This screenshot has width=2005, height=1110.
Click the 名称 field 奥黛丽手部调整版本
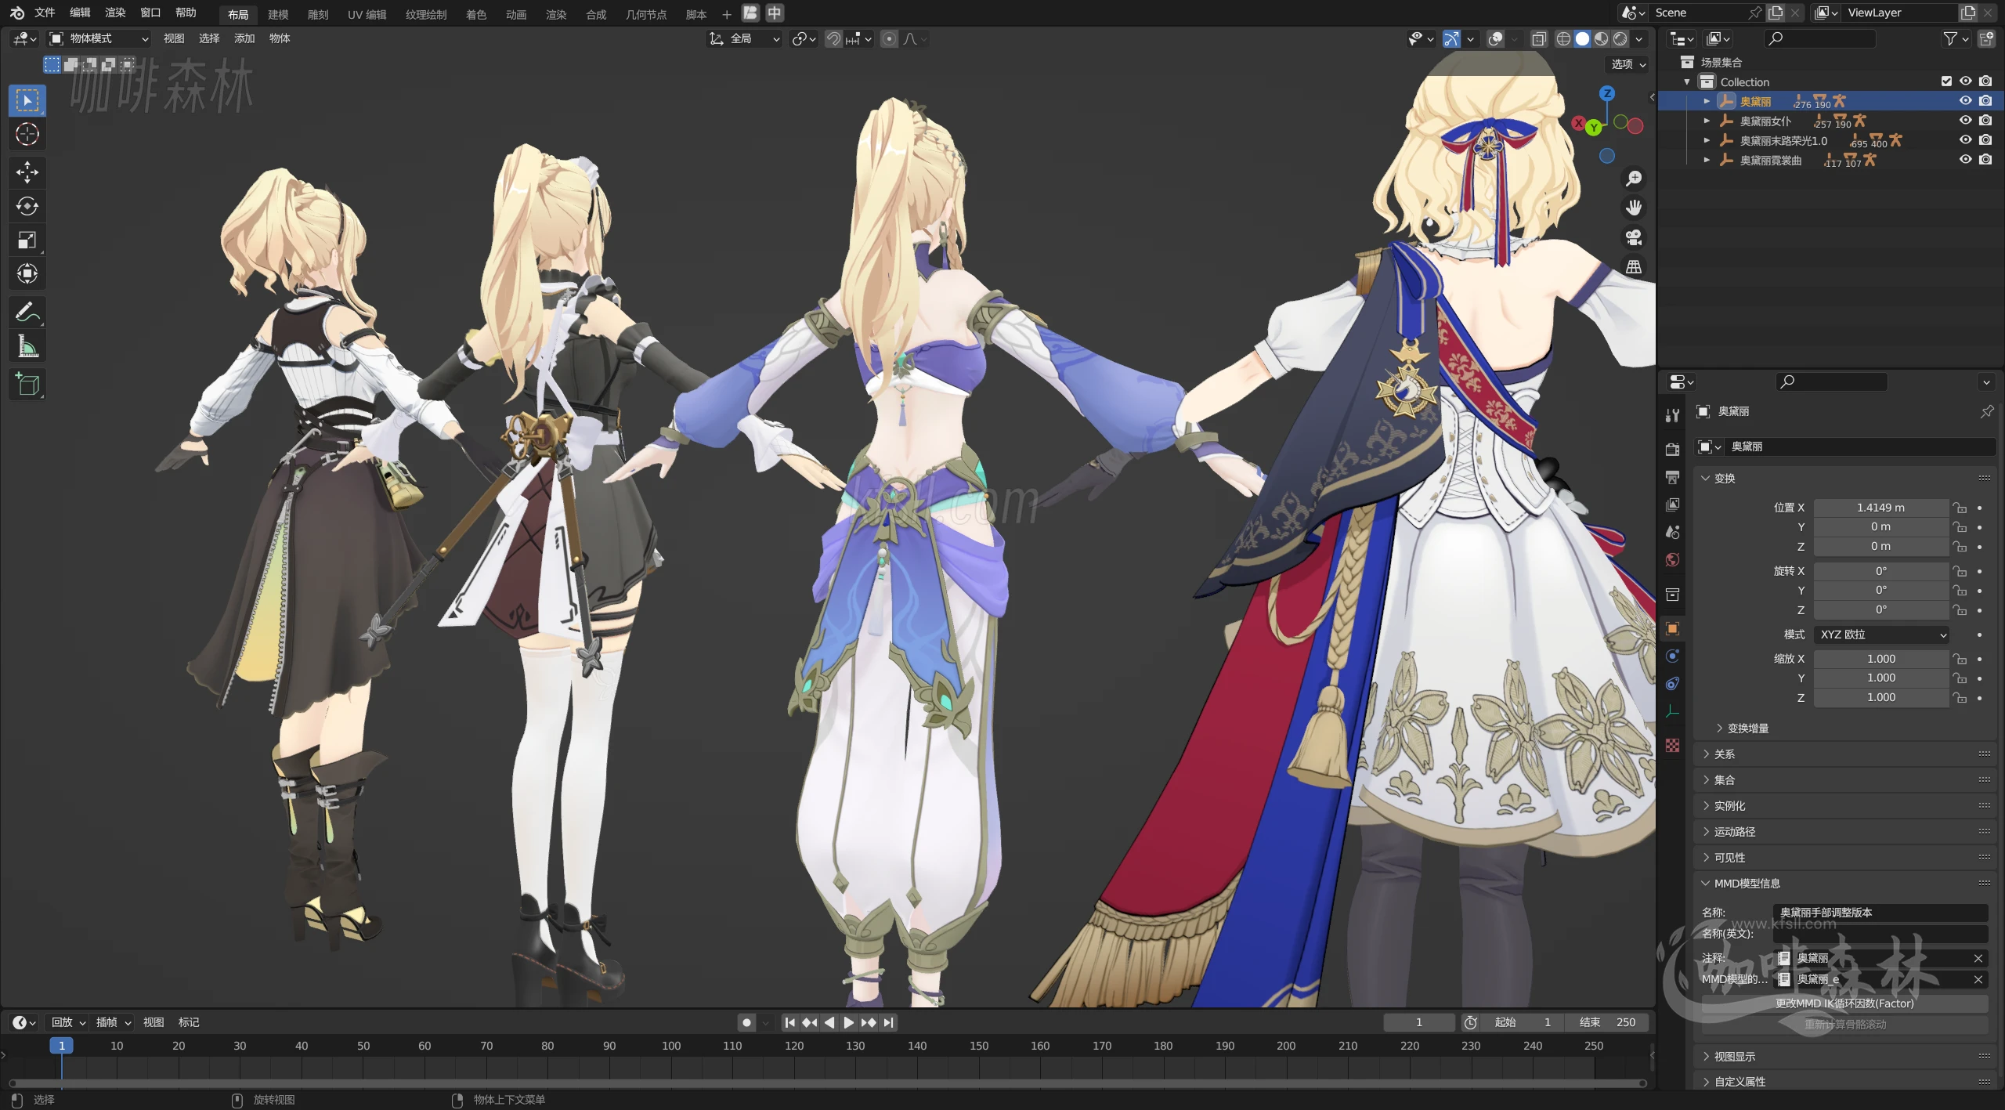coord(1880,913)
